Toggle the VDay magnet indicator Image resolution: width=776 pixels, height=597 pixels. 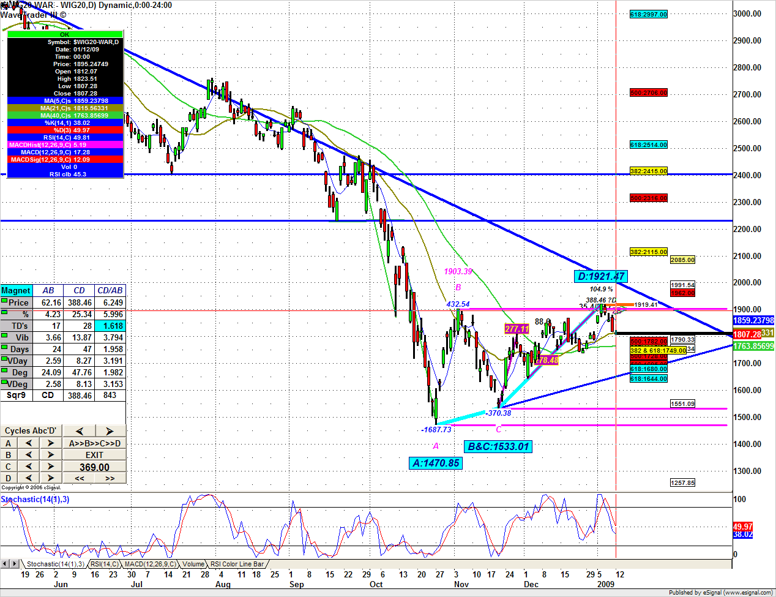[x=4, y=359]
